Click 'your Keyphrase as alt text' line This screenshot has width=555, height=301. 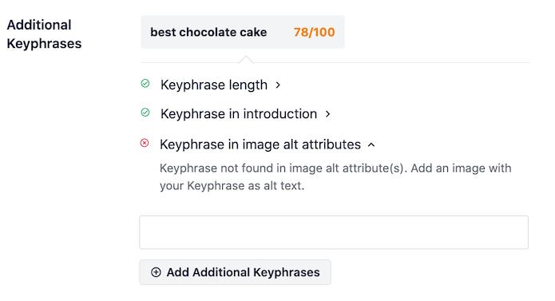click(232, 186)
